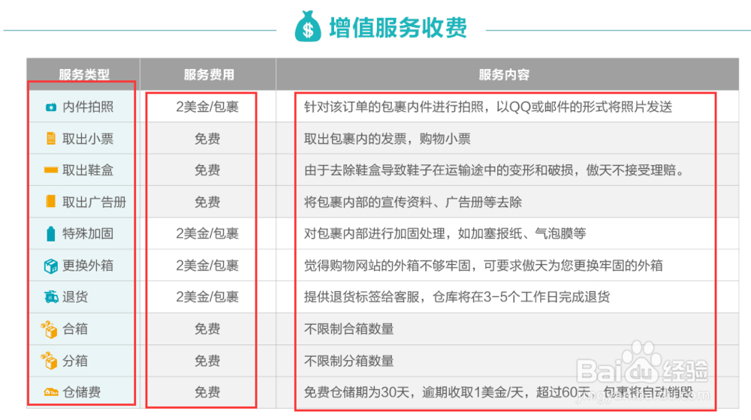Click the 2美金/包裹 fee for 特殊加固

pos(207,233)
